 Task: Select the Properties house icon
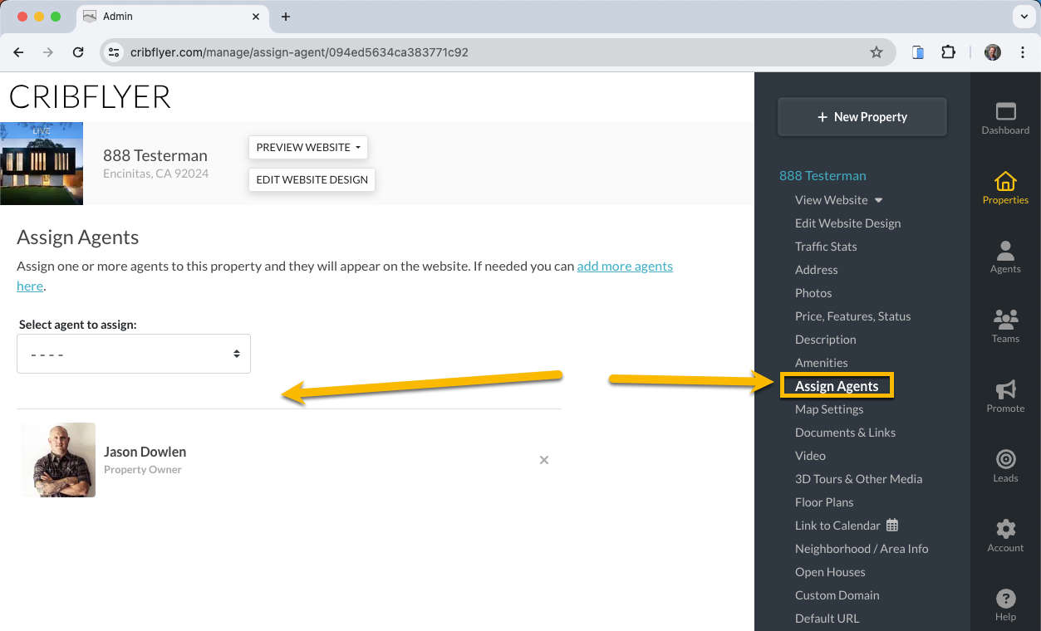coord(1005,181)
